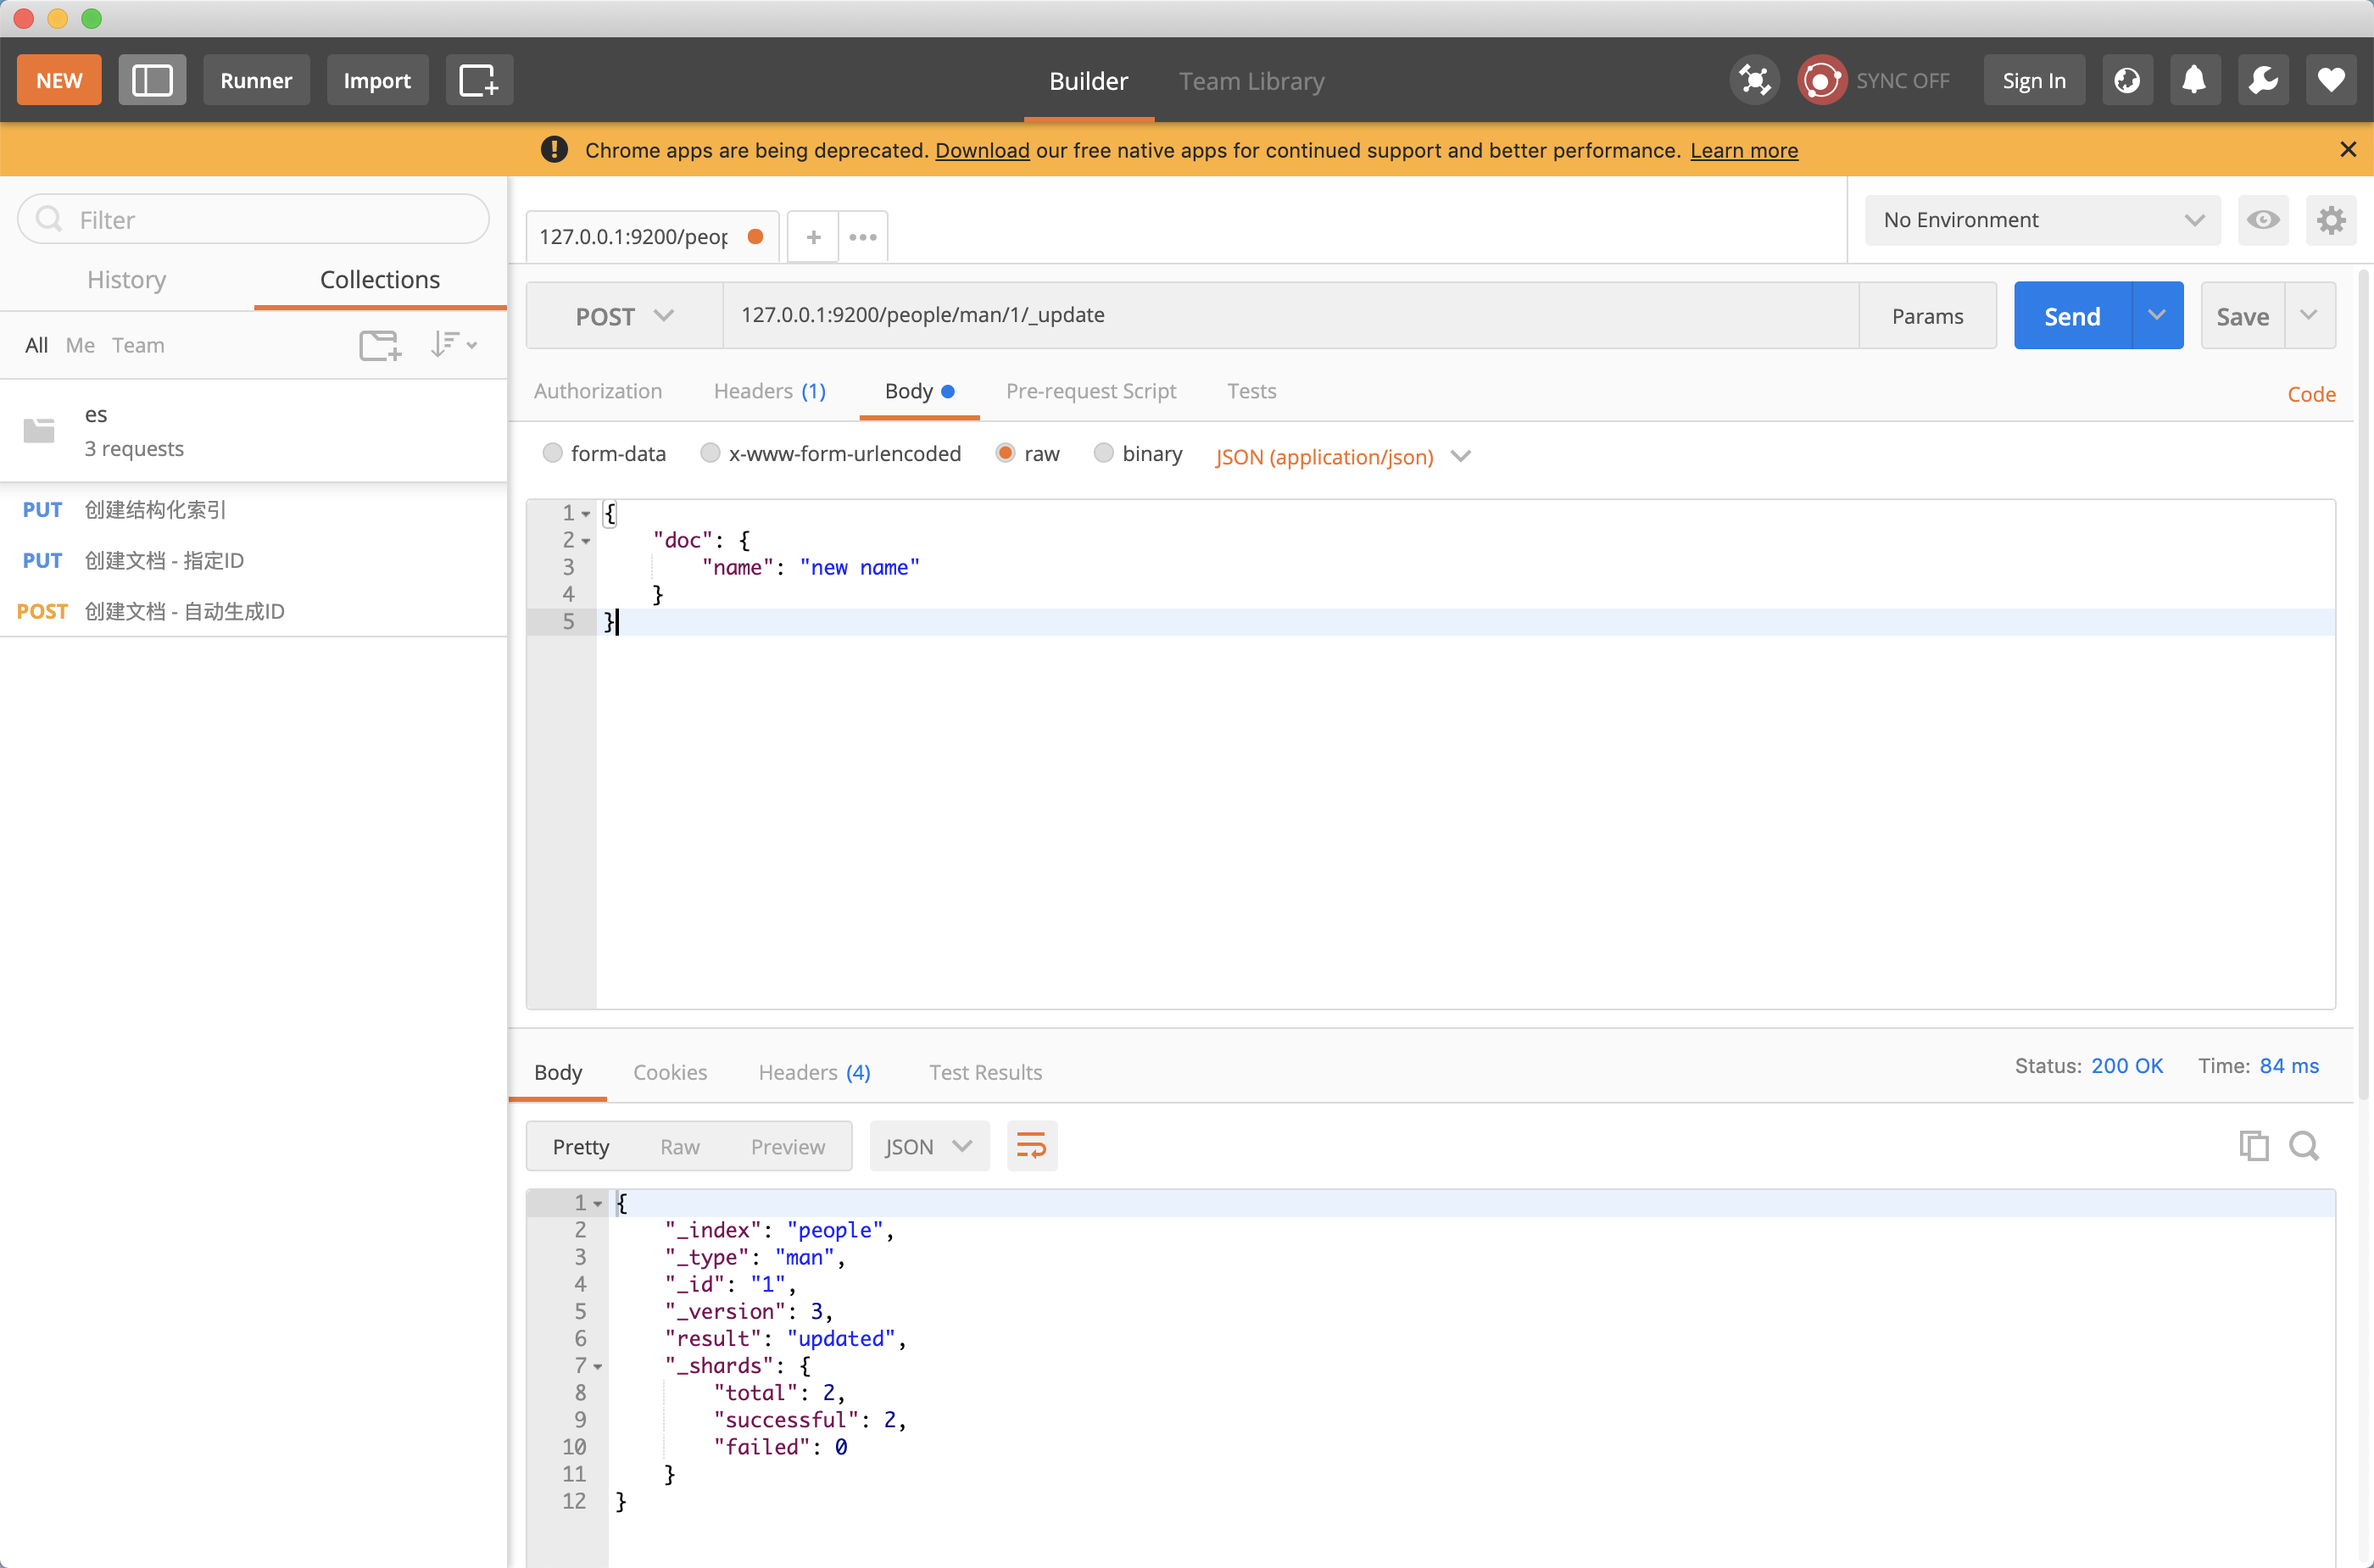
Task: Open the POST method dropdown
Action: (x=623, y=316)
